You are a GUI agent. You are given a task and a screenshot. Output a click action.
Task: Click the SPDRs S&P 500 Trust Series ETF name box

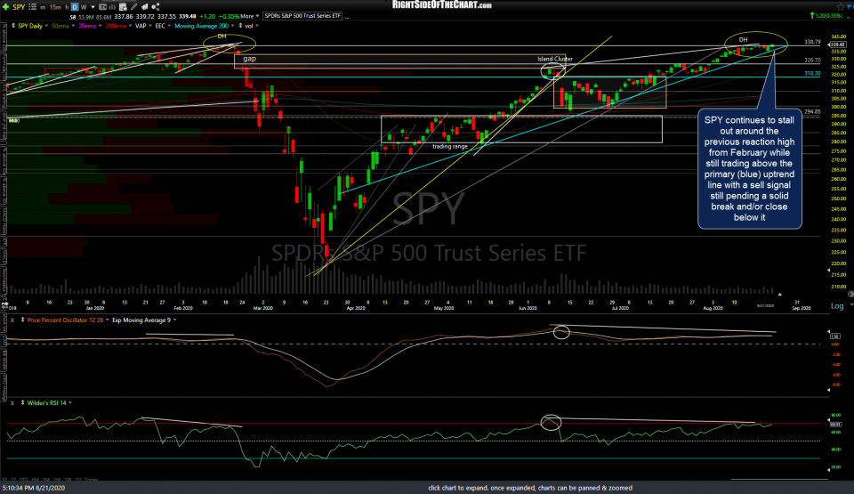coord(302,16)
